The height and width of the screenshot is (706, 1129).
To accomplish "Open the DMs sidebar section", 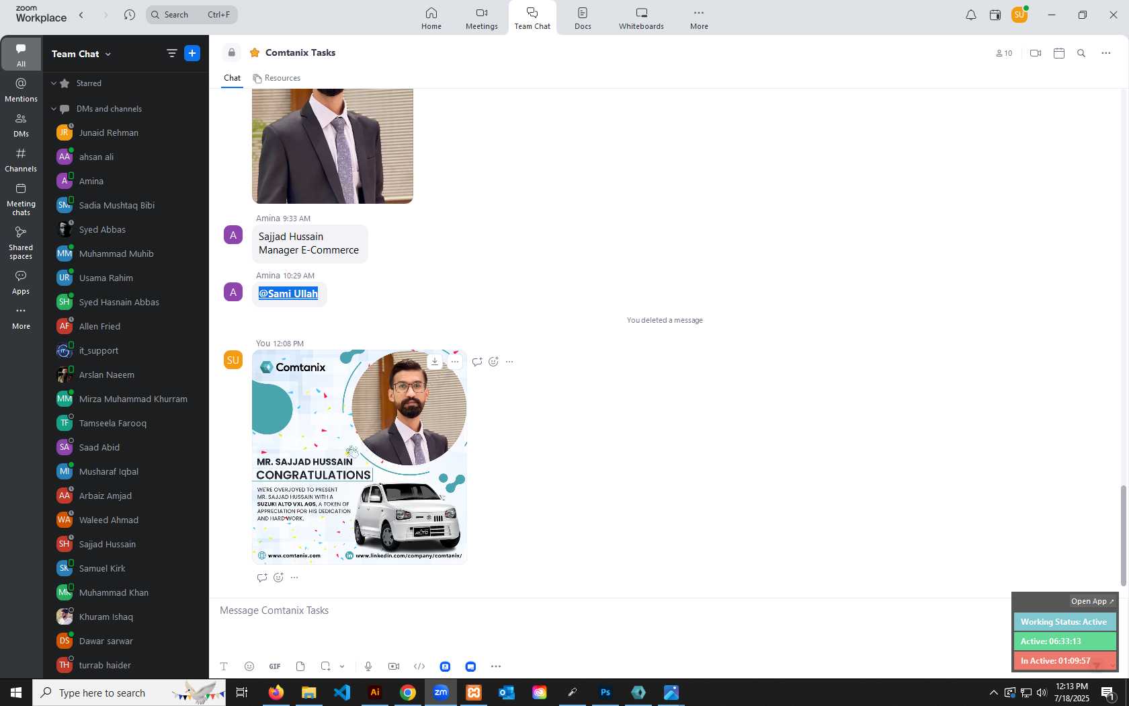I will (21, 125).
